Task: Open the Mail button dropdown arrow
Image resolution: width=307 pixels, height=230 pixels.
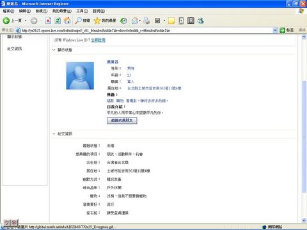Action: click(140, 20)
